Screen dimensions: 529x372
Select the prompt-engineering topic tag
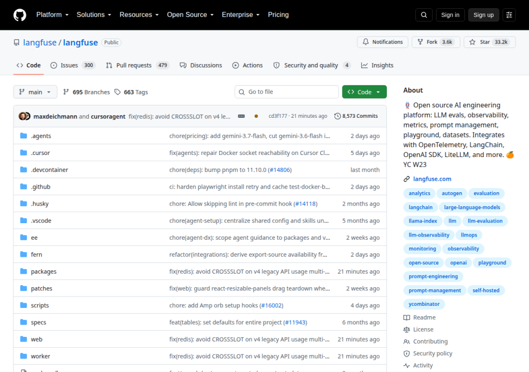tap(433, 276)
